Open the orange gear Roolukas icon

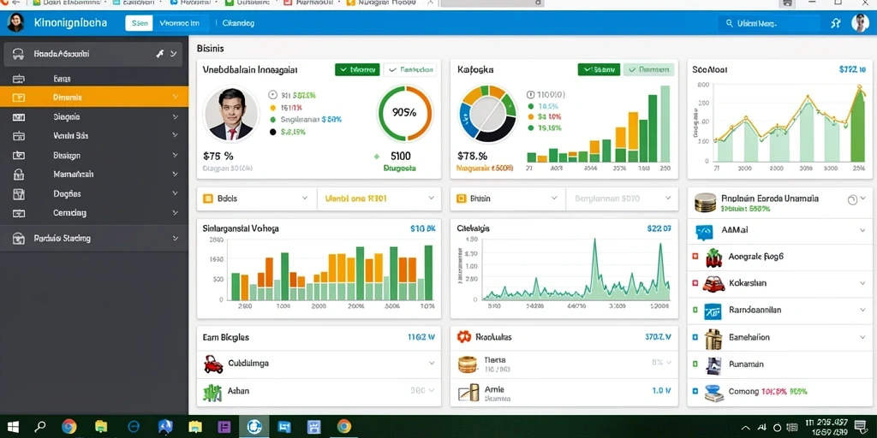coord(463,337)
